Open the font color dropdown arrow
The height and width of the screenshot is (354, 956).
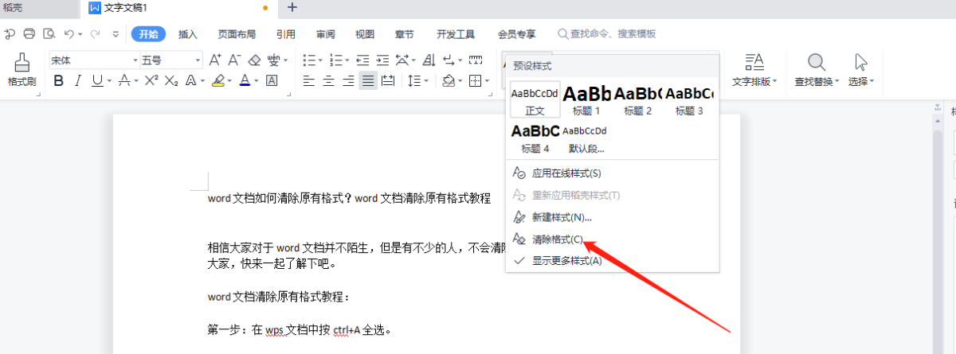256,80
